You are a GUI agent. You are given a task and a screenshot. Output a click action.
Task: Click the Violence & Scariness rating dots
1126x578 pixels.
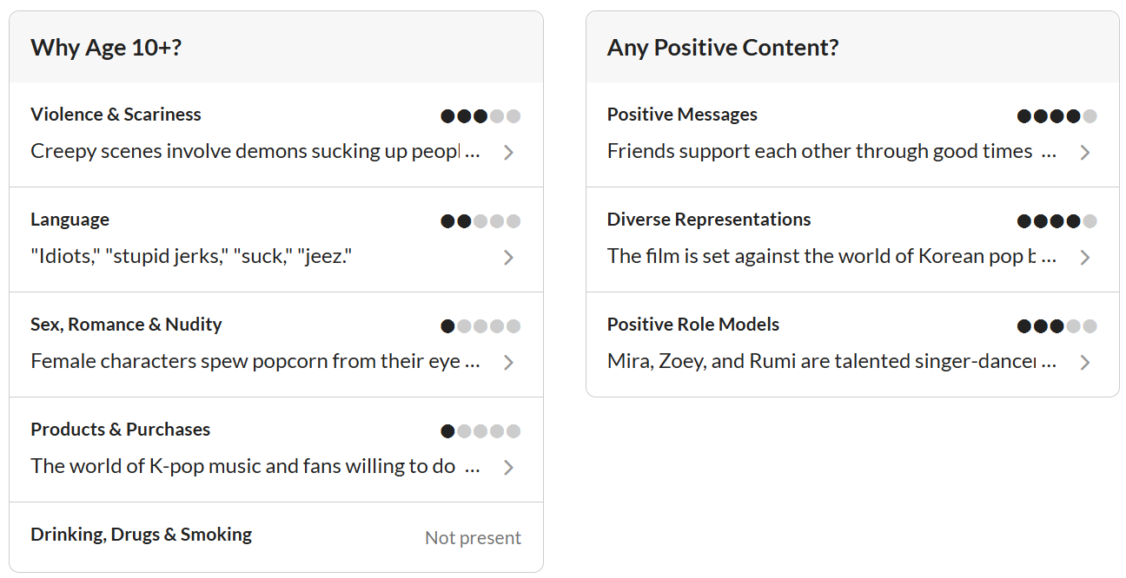click(480, 116)
